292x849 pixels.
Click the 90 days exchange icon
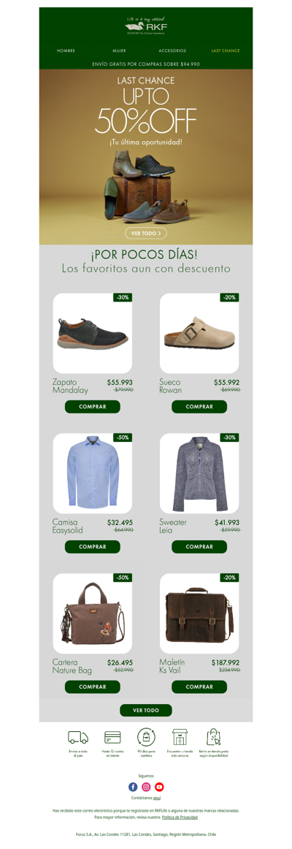point(146,736)
